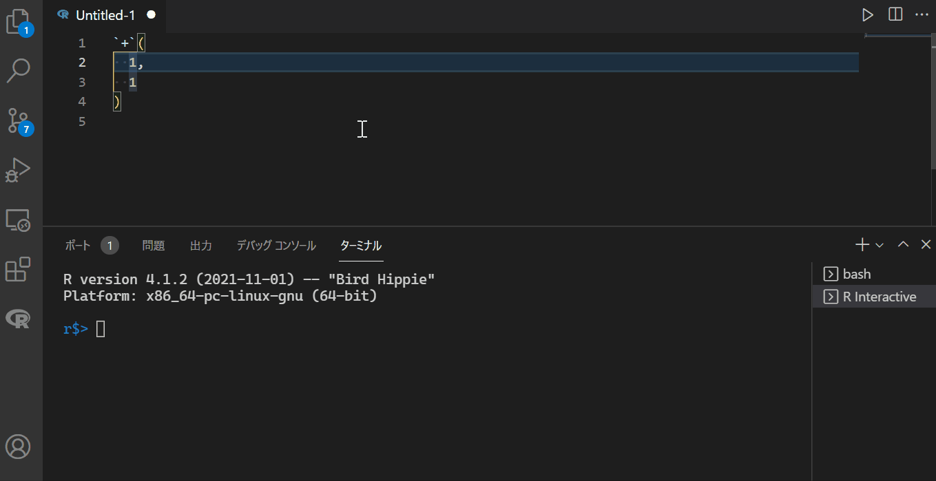Viewport: 936px width, 481px height.
Task: Close the terminal panel
Action: [x=926, y=244]
